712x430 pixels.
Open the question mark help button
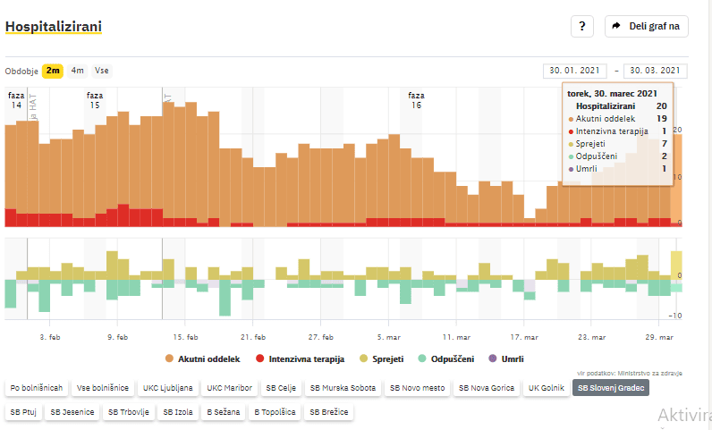(581, 27)
